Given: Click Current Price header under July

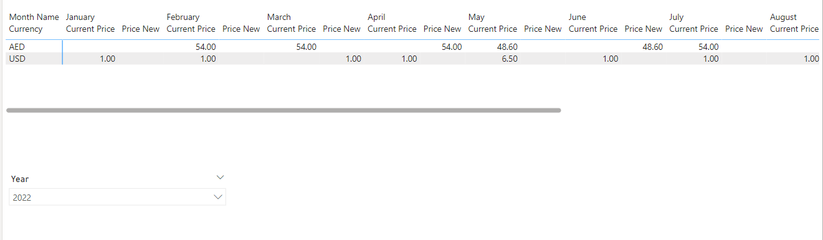Looking at the screenshot, I should [x=694, y=29].
